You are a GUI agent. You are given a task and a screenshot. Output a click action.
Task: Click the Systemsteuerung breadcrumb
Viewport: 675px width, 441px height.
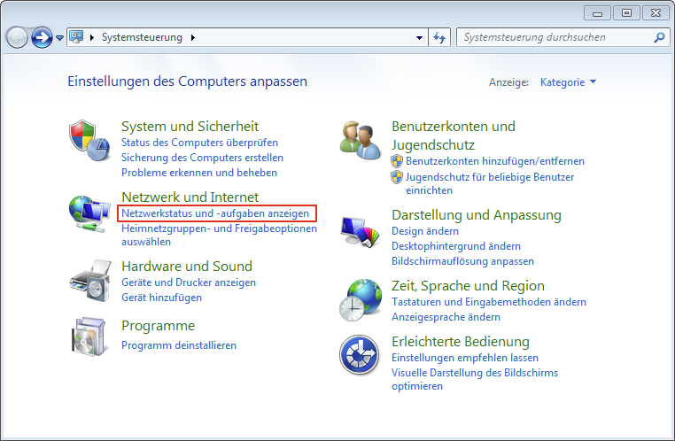(x=142, y=37)
